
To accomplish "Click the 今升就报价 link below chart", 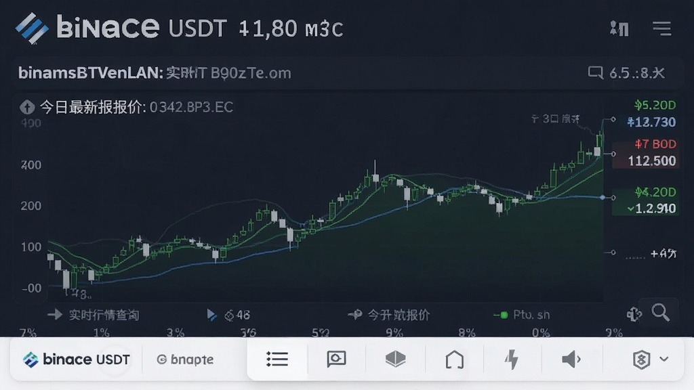I will pos(388,315).
